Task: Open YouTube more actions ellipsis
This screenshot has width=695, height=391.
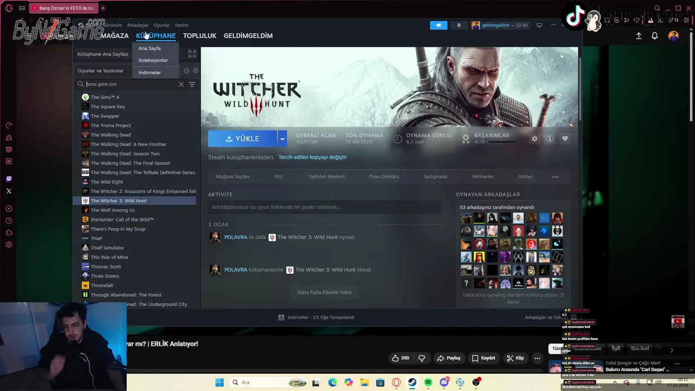Action: 537,358
